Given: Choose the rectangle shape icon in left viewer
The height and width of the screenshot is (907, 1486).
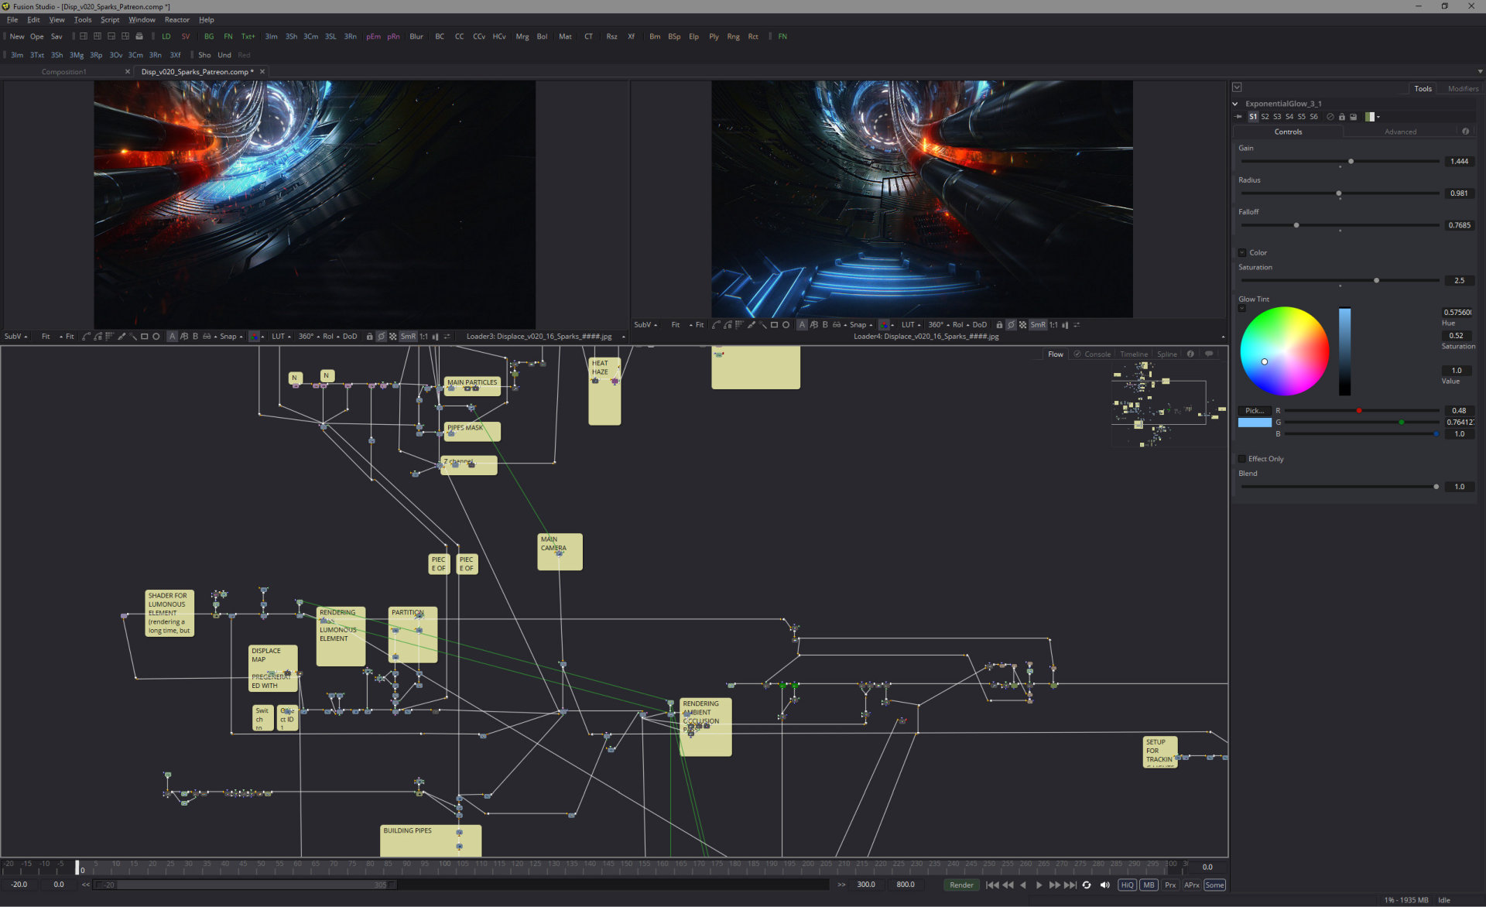Looking at the screenshot, I should point(144,337).
